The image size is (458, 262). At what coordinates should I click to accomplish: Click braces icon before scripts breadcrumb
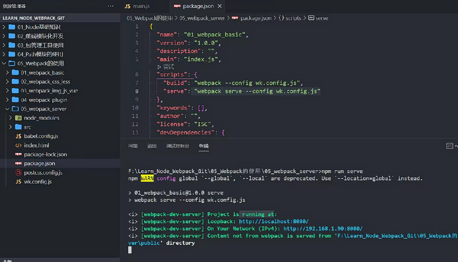(281, 18)
